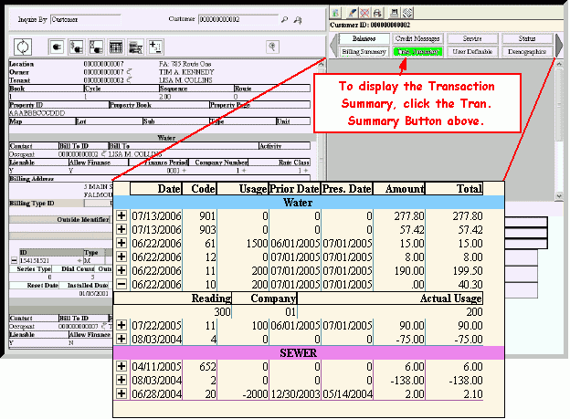
Task: Click the plug with boxes icon
Action: [x=96, y=47]
